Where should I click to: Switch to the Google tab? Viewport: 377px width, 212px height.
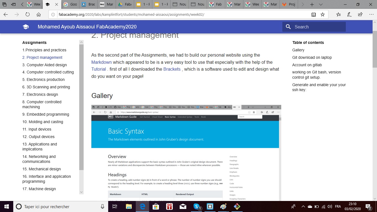70,5
